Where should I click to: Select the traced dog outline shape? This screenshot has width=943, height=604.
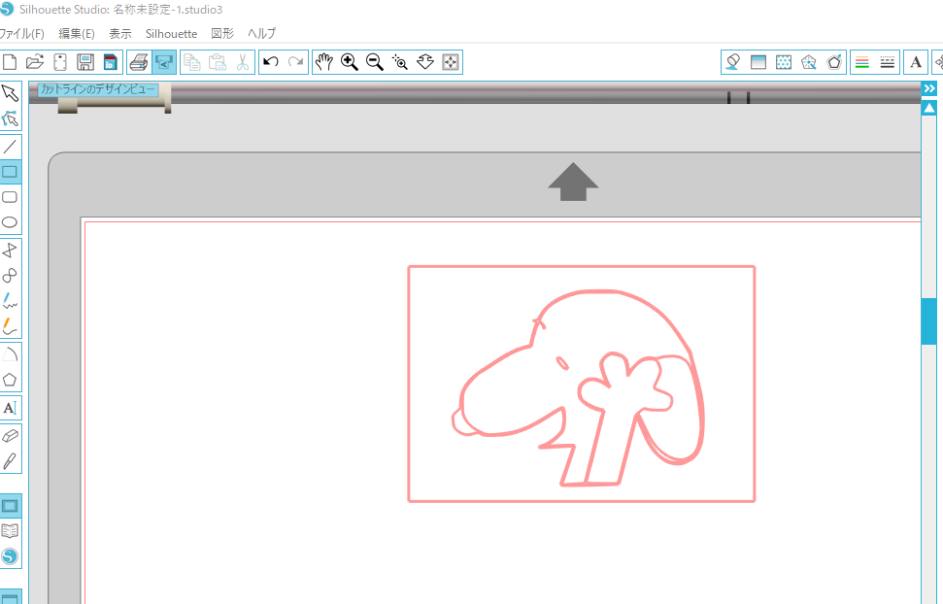(x=578, y=388)
